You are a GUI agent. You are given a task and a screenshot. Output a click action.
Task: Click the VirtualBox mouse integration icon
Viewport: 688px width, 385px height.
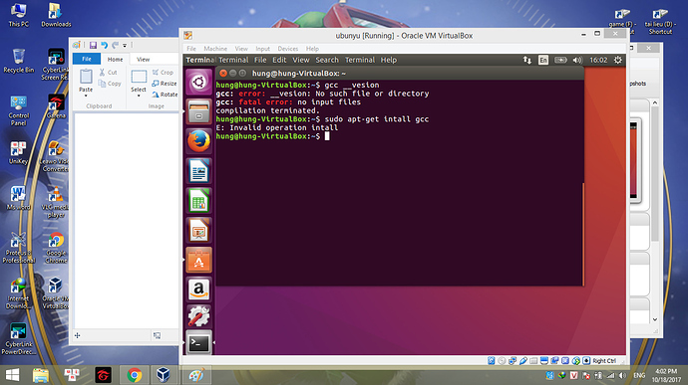576,361
